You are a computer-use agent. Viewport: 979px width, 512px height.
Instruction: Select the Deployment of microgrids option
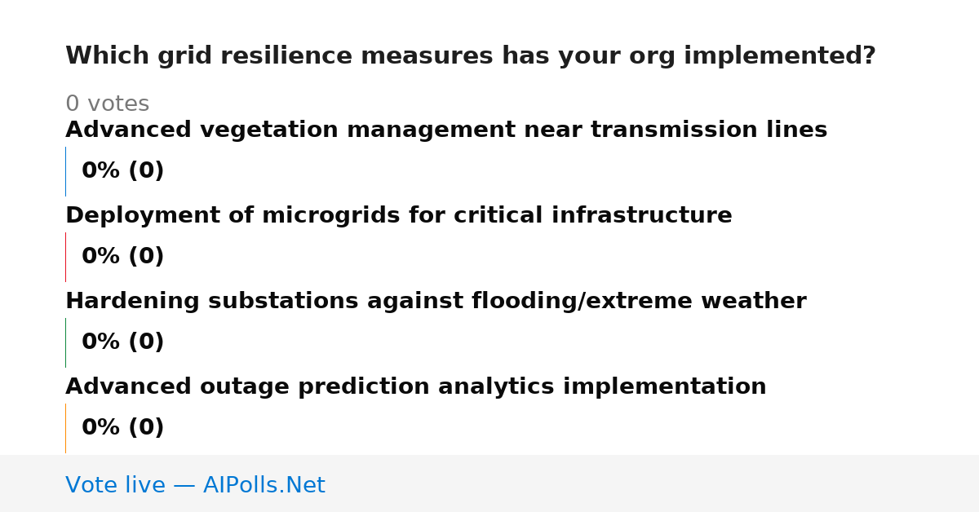tap(399, 216)
